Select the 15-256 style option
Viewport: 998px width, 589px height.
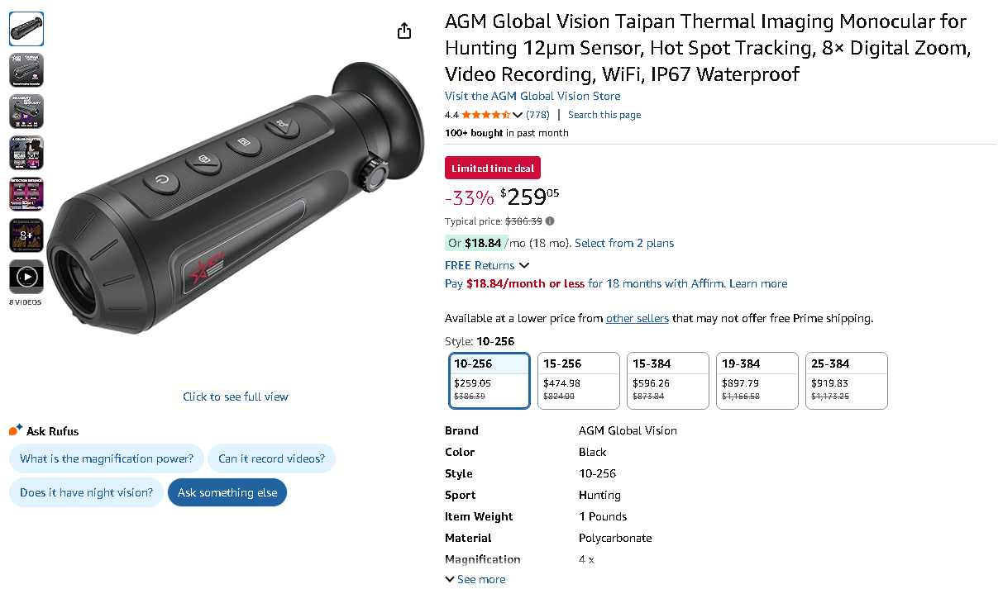[x=579, y=381]
